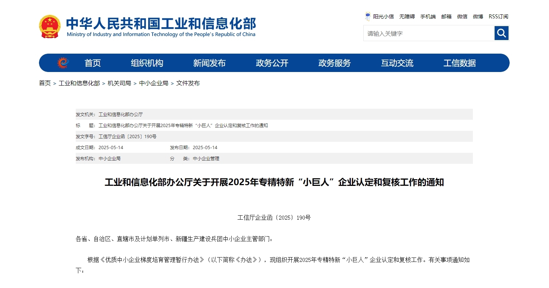Open the 互动交流 section

[x=397, y=63]
